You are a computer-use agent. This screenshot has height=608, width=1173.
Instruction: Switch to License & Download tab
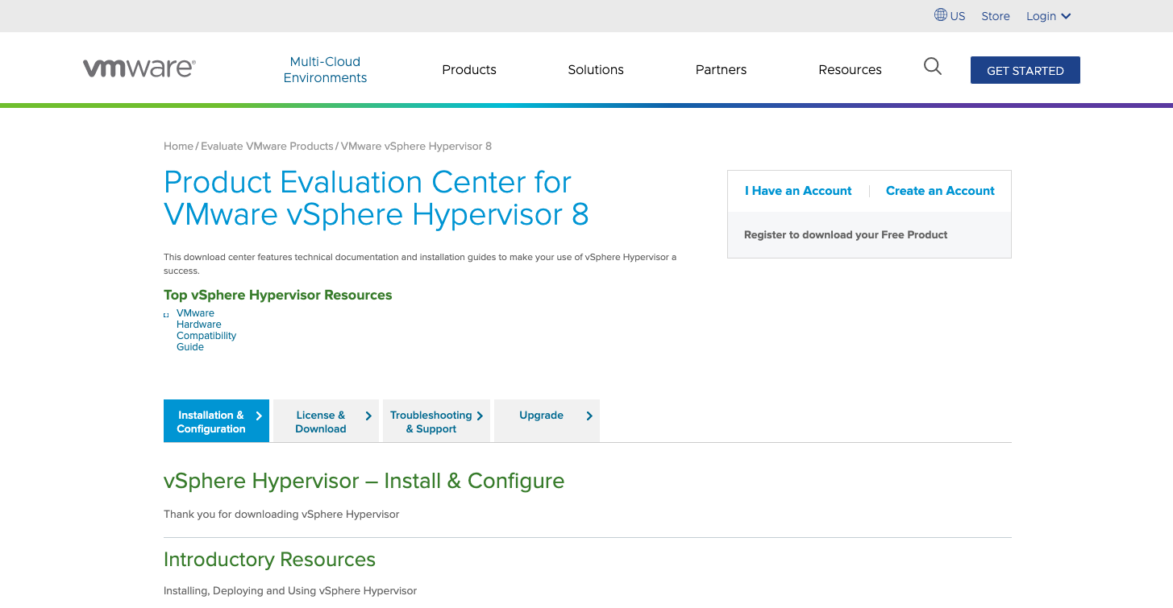tap(326, 421)
